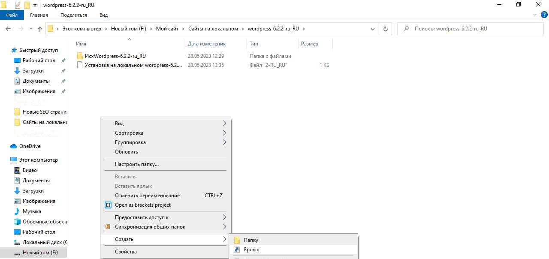Open the Файл ribbon tab

click(x=12, y=15)
